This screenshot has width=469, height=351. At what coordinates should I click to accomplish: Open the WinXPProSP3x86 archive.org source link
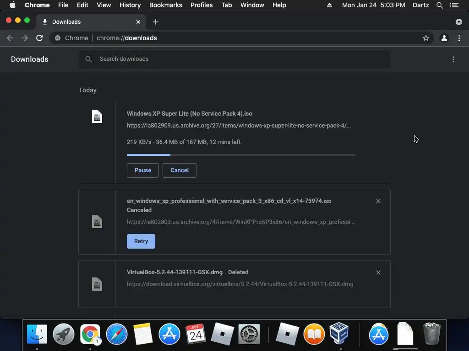240,222
